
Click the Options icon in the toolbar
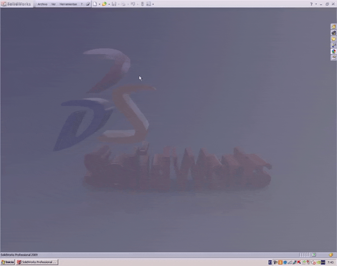pyautogui.click(x=148, y=4)
